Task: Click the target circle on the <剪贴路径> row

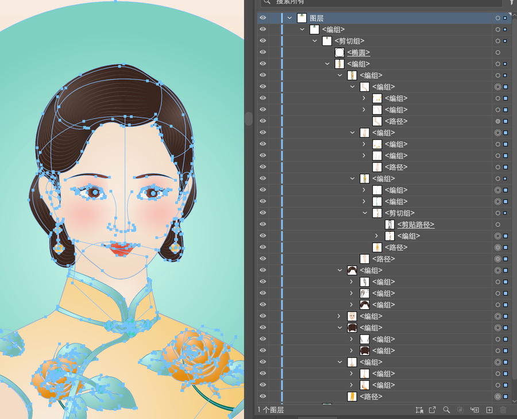Action: pyautogui.click(x=498, y=225)
